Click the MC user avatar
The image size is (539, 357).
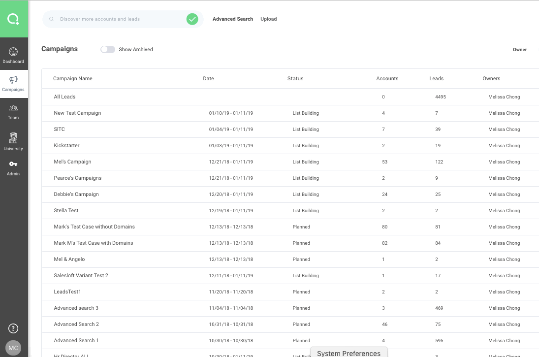(x=13, y=348)
